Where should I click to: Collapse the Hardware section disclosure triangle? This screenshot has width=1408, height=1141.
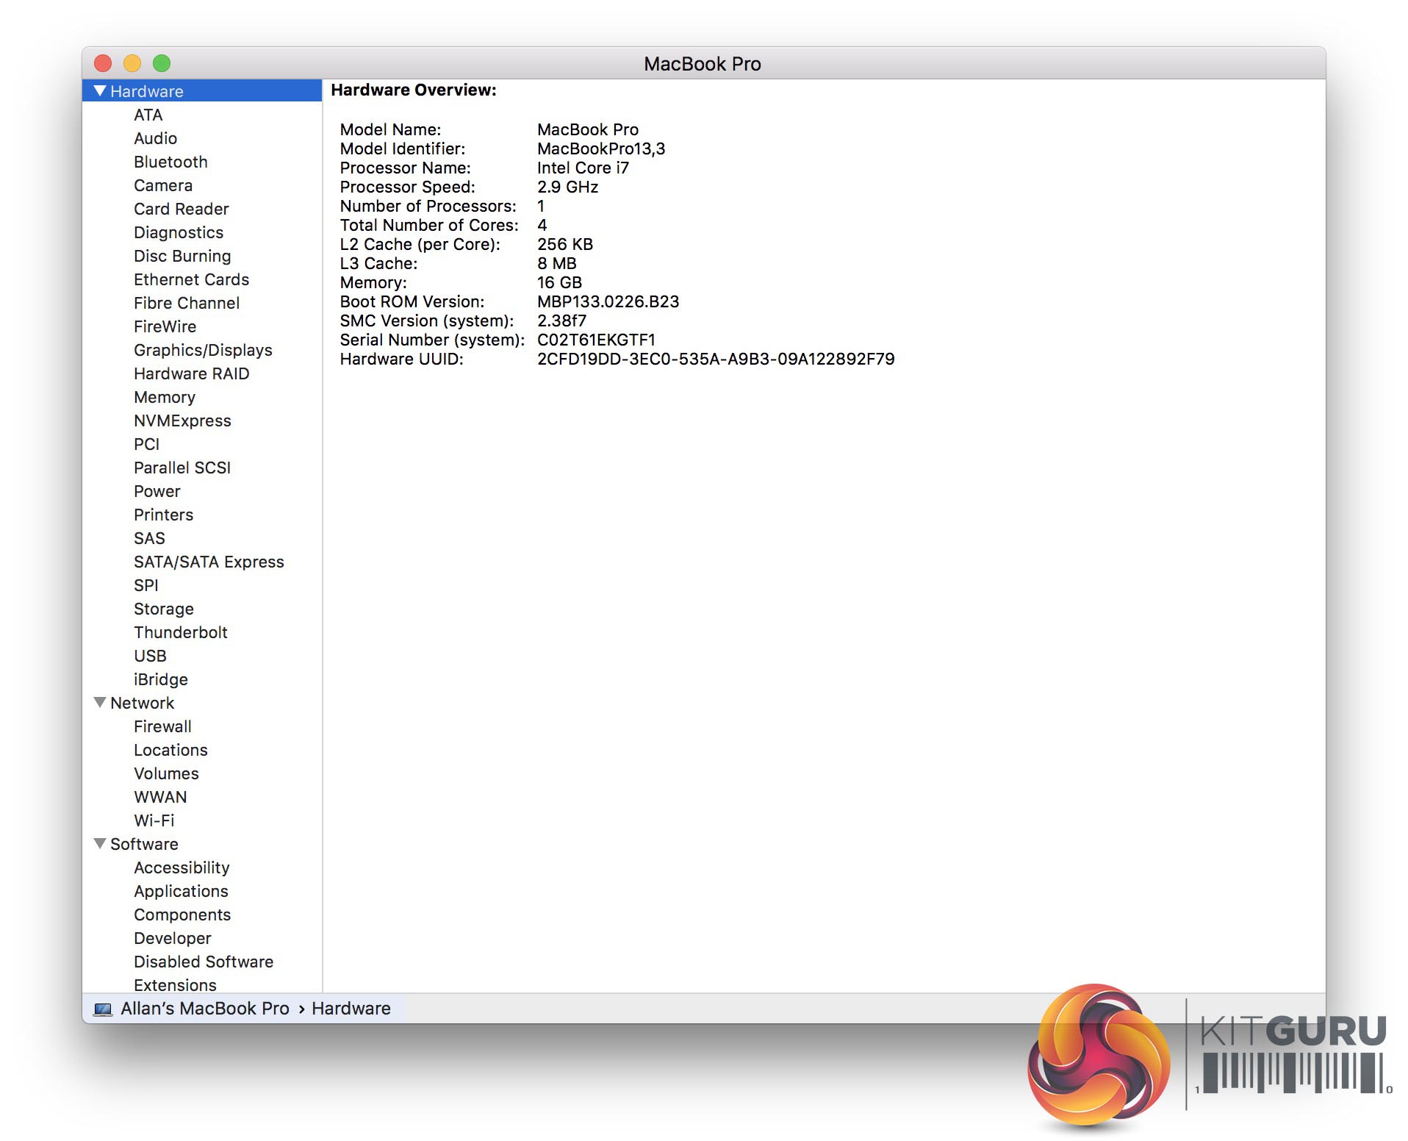(x=100, y=90)
